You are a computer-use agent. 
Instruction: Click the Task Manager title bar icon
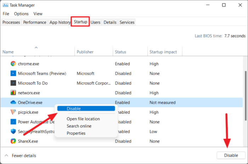click(5, 5)
